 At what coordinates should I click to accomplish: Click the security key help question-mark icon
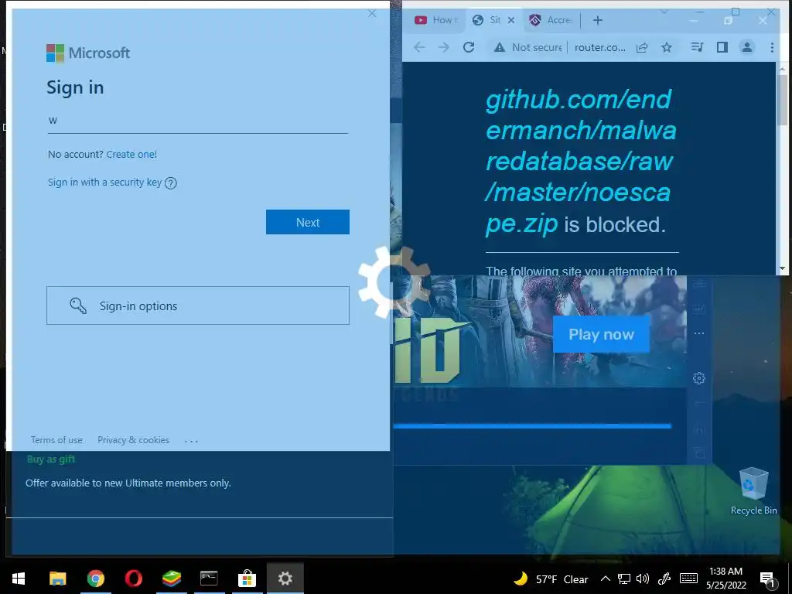click(171, 183)
